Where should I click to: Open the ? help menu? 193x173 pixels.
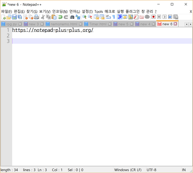click(156, 12)
